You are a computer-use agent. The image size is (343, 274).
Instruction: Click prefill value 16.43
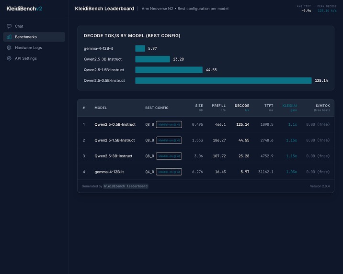pos(220,172)
